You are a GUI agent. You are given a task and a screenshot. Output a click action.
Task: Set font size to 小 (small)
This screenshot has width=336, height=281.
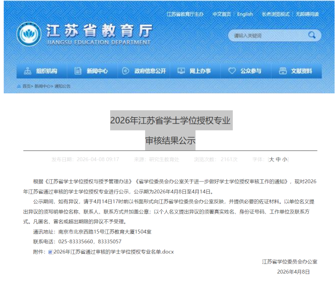tap(284, 159)
